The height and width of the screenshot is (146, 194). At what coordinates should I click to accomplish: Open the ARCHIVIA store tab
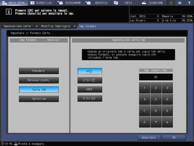[97, 3]
